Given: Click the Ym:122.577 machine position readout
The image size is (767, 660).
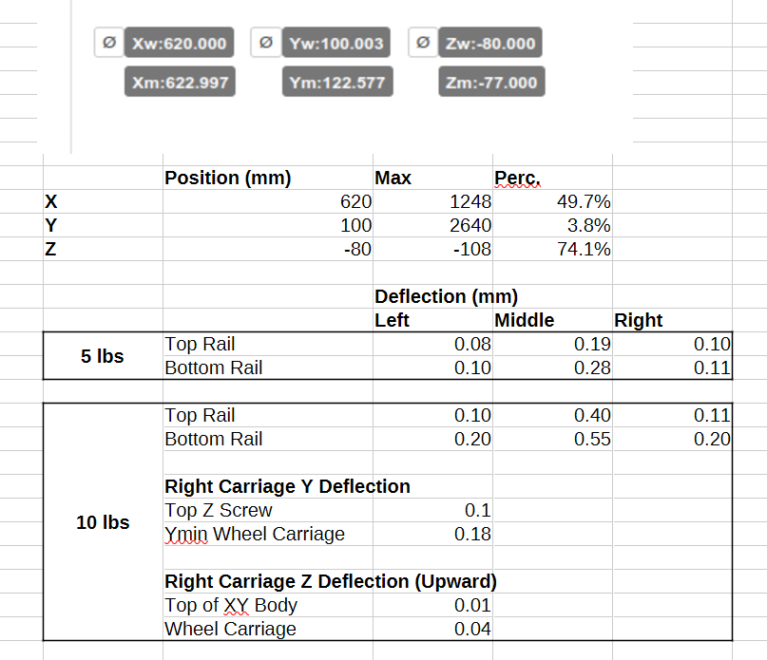Looking at the screenshot, I should pos(336,83).
